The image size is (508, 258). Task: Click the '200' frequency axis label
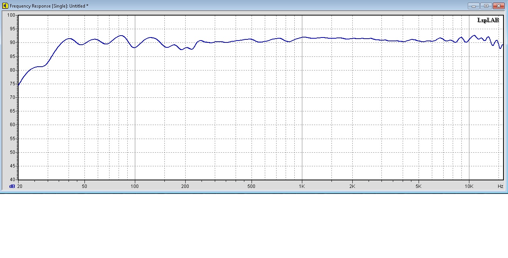pos(185,186)
